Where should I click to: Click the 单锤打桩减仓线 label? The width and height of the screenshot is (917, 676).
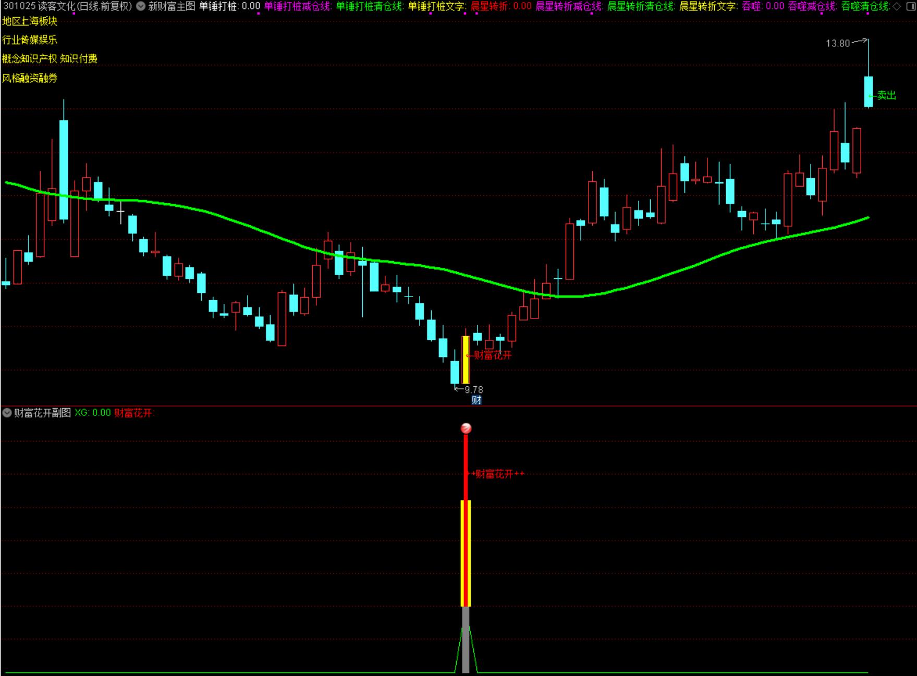297,6
